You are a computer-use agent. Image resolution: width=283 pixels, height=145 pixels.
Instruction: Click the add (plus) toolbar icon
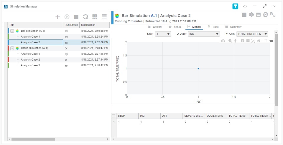tap(58, 17)
